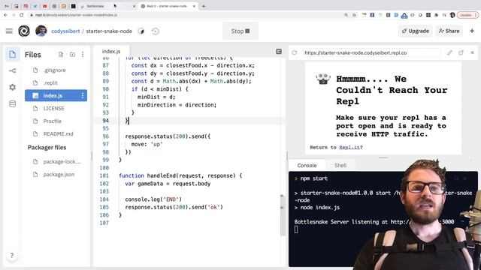The image size is (481, 270).
Task: Select the Files sidebar icon
Action: [x=12, y=55]
